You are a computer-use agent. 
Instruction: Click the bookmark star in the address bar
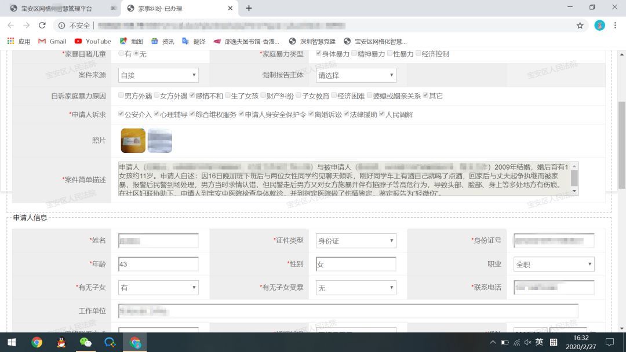tap(580, 25)
